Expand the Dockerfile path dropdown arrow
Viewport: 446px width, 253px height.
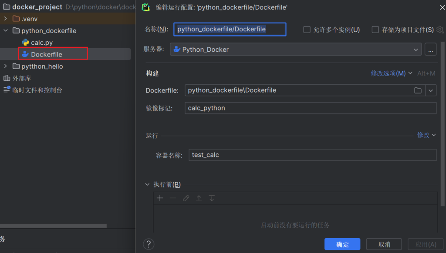tap(431, 90)
